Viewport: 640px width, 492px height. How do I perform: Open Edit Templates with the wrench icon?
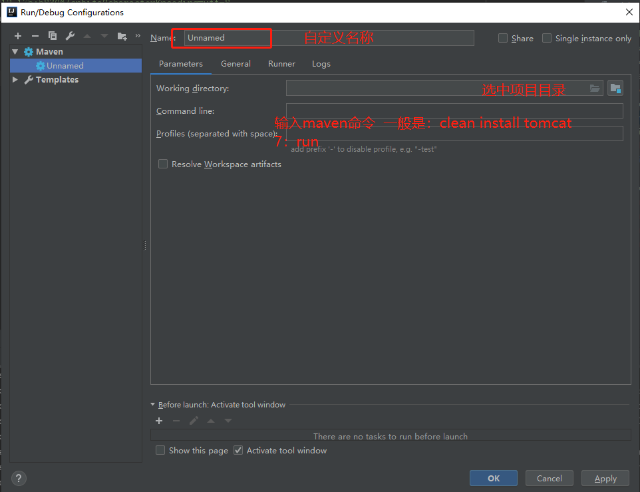70,36
